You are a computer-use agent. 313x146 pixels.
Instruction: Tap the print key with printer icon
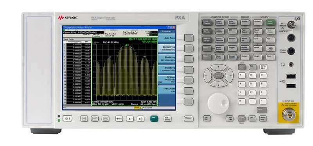(270, 48)
